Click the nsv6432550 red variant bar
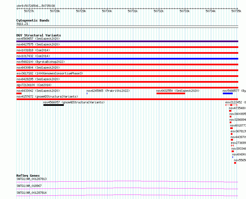 (171, 93)
